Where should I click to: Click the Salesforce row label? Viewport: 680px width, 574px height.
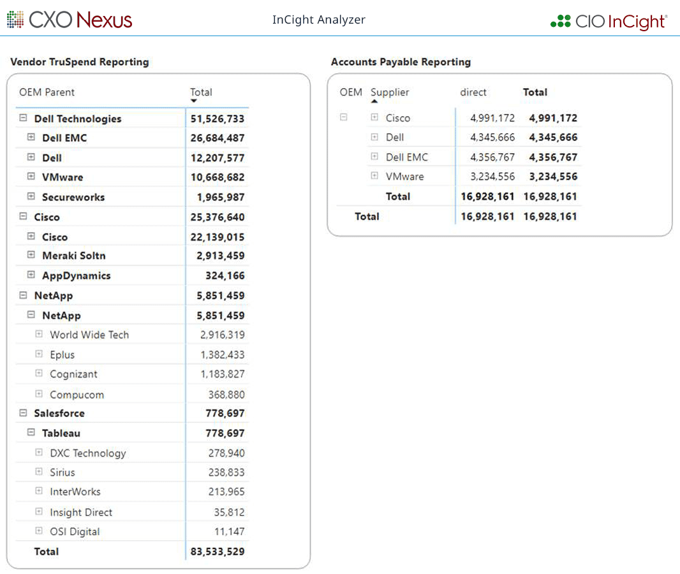[59, 413]
